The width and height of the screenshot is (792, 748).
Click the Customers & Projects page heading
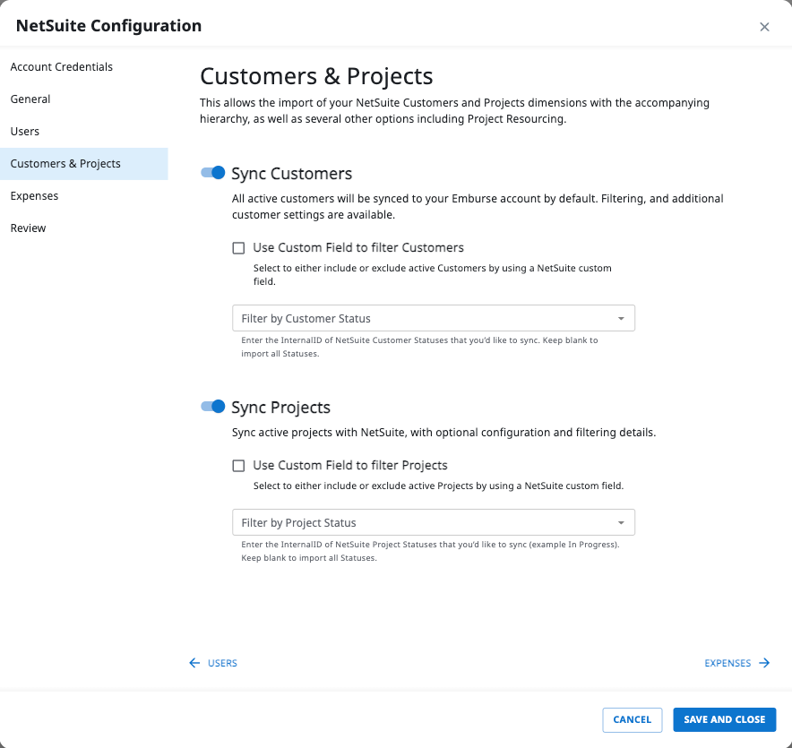pos(316,77)
